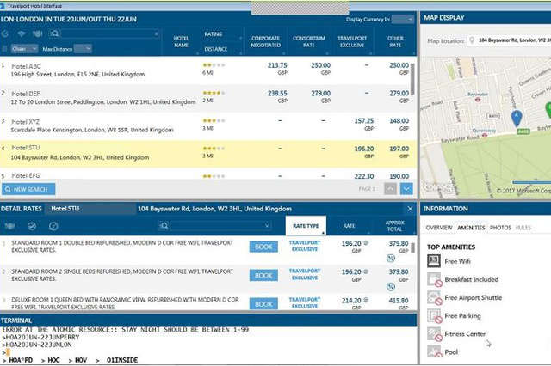Expand the Detail Rates search dropdown

click(x=267, y=226)
